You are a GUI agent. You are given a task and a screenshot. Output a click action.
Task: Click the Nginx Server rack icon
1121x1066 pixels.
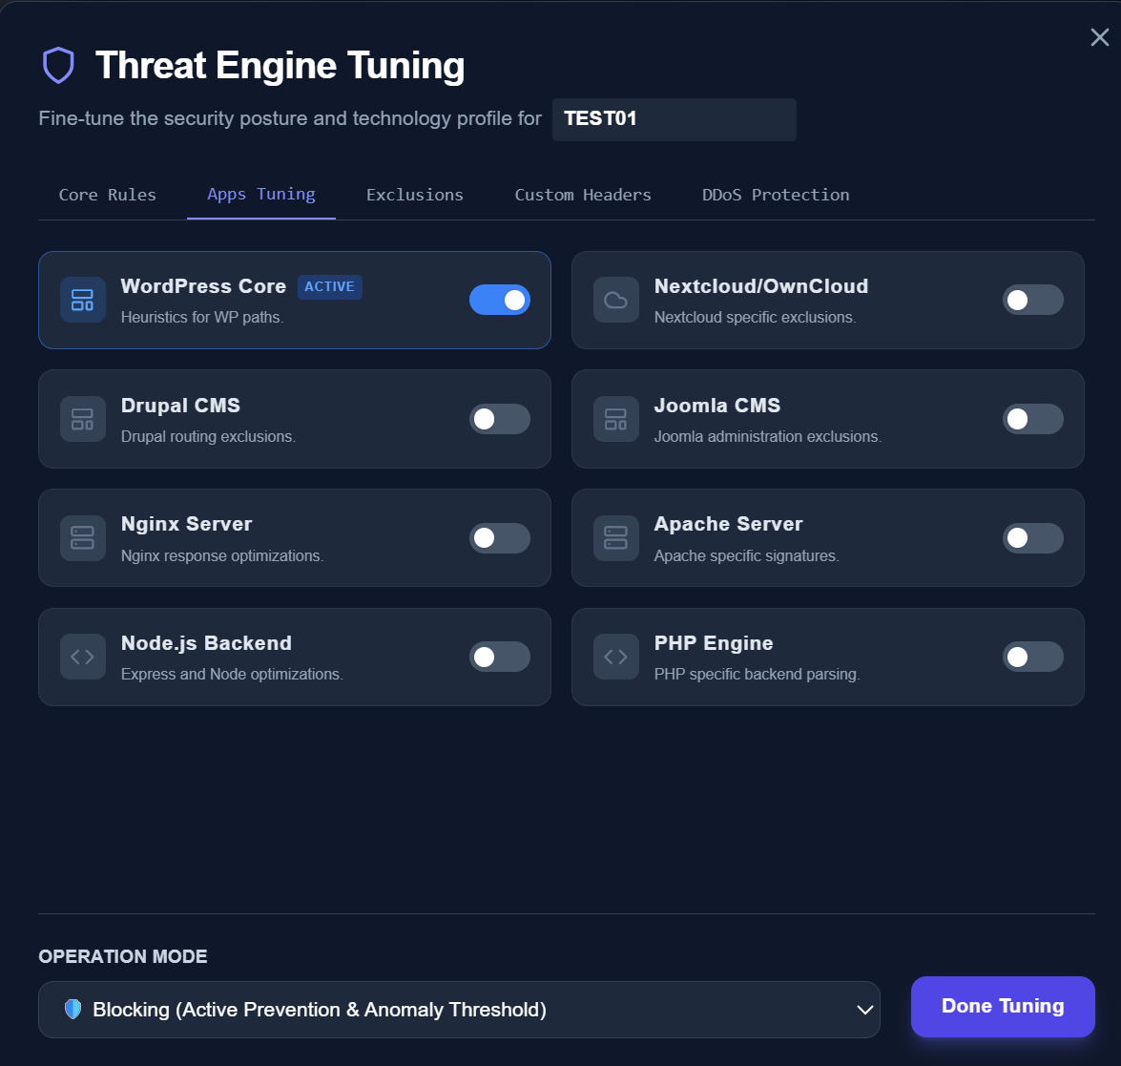(x=83, y=538)
